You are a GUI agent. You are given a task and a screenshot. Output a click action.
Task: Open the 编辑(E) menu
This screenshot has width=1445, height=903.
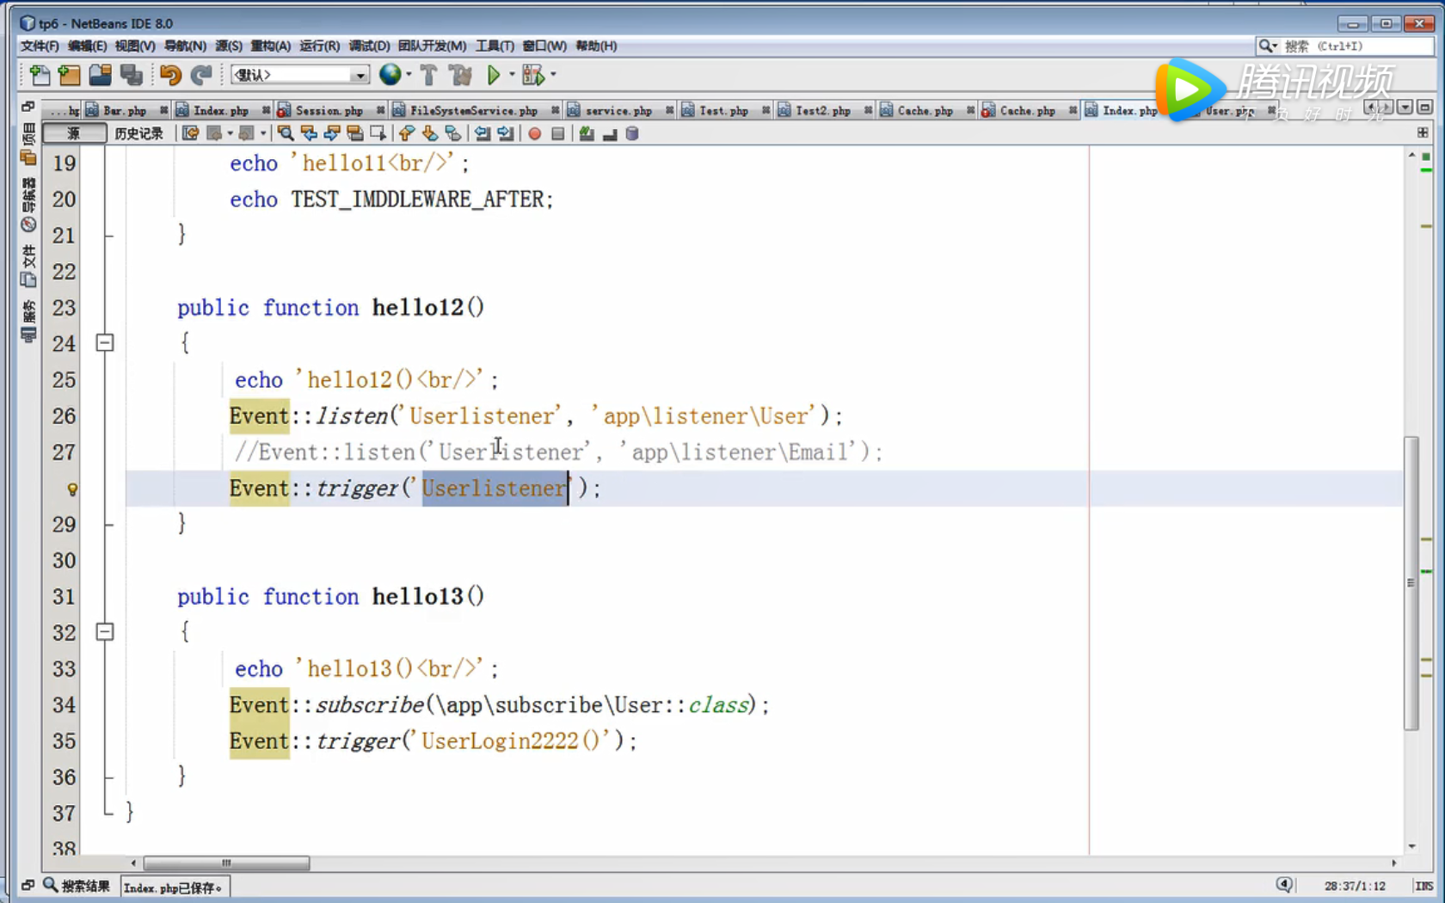[87, 46]
